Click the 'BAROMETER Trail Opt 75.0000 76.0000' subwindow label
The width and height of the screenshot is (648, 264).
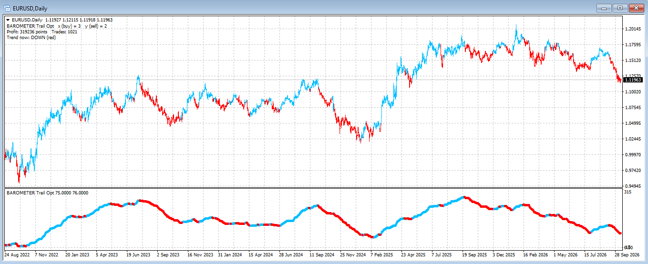[x=47, y=193]
